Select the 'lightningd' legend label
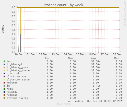This screenshot has width=127, height=107. (x=14, y=64)
